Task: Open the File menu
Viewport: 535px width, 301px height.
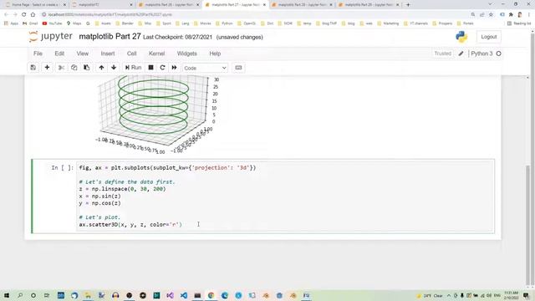Action: click(38, 54)
